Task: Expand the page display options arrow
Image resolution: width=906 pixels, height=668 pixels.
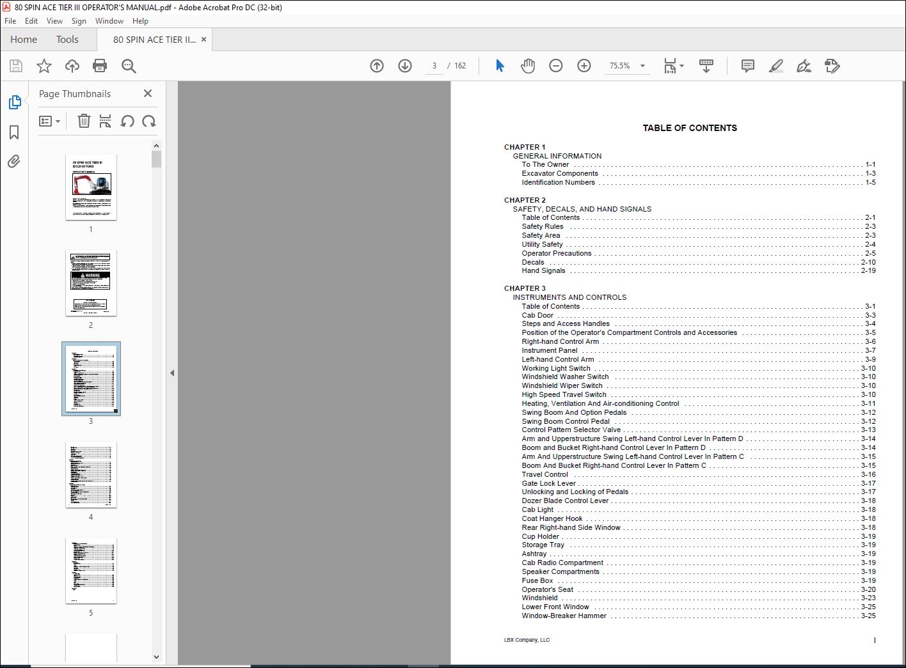Action: [681, 66]
